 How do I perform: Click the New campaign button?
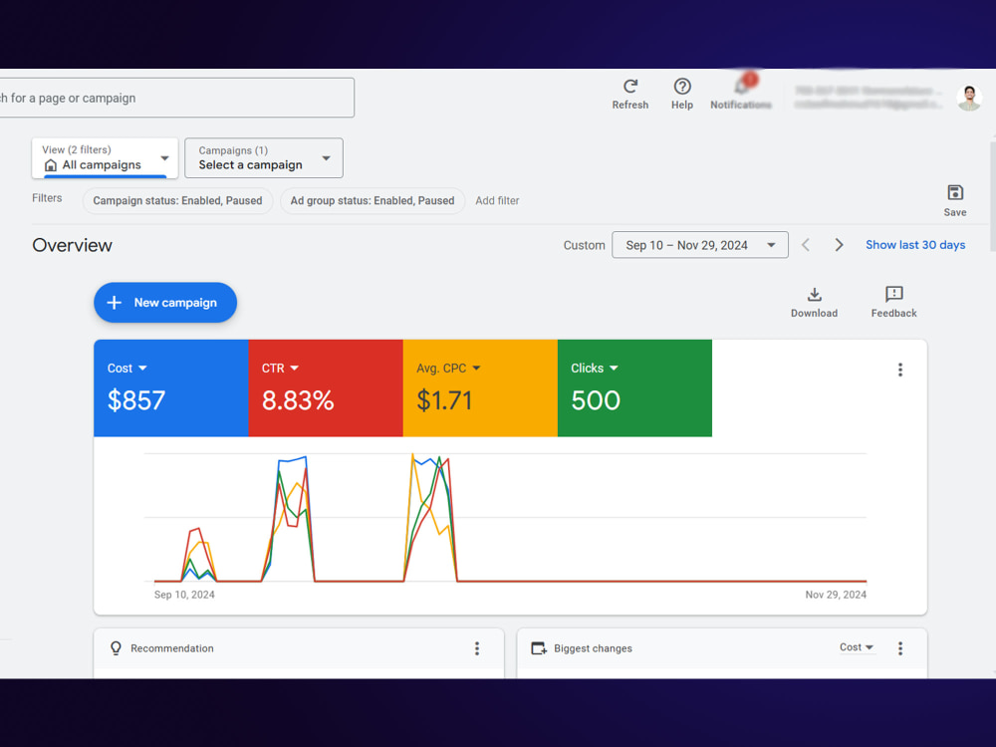tap(165, 303)
